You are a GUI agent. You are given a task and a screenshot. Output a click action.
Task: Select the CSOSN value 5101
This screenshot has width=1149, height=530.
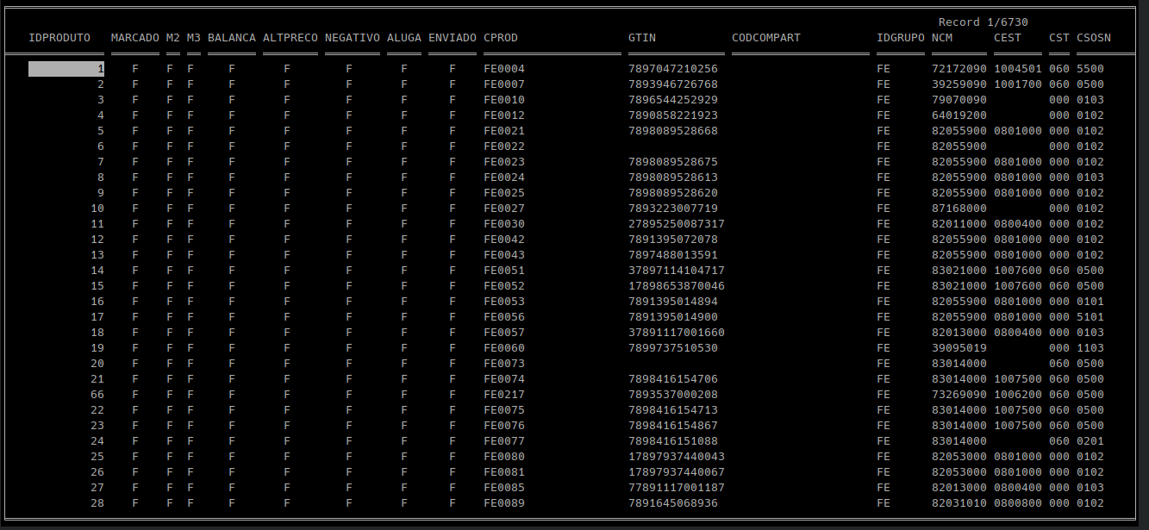pyautogui.click(x=1090, y=317)
